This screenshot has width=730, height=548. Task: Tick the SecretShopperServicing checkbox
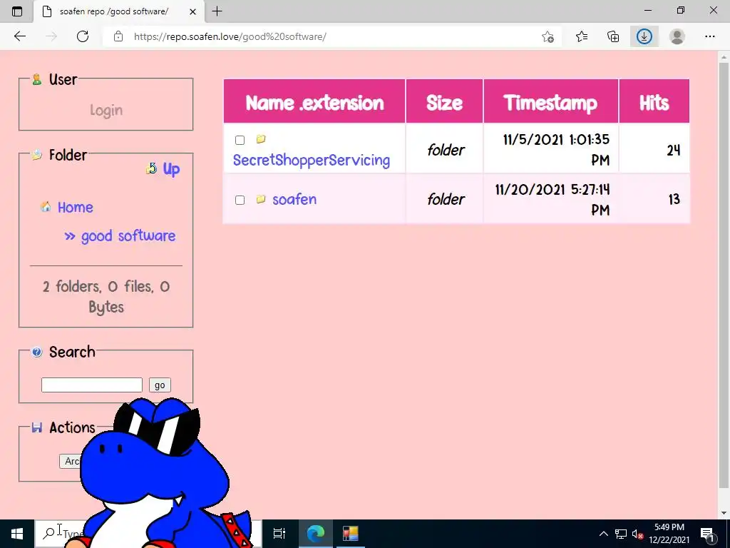click(240, 141)
